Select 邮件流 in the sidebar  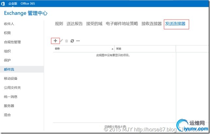pos(22,69)
